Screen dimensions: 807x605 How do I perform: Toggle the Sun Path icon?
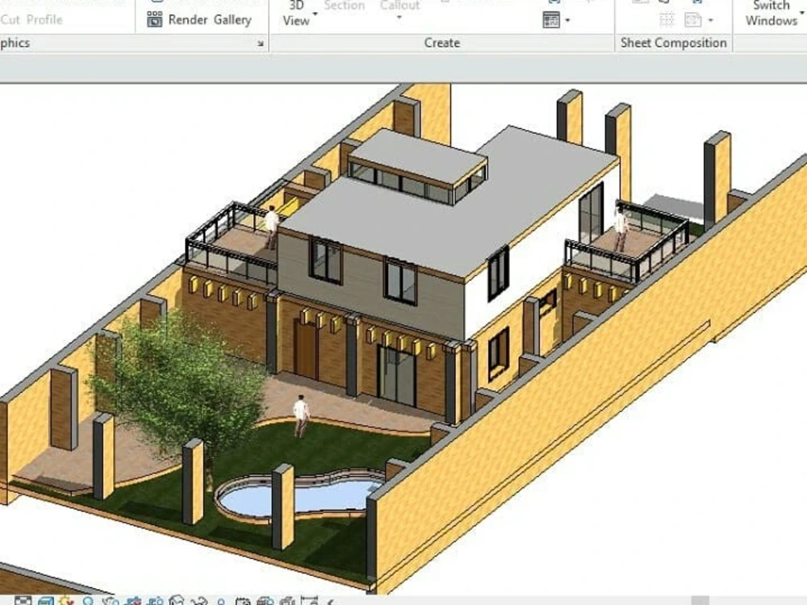[x=66, y=600]
